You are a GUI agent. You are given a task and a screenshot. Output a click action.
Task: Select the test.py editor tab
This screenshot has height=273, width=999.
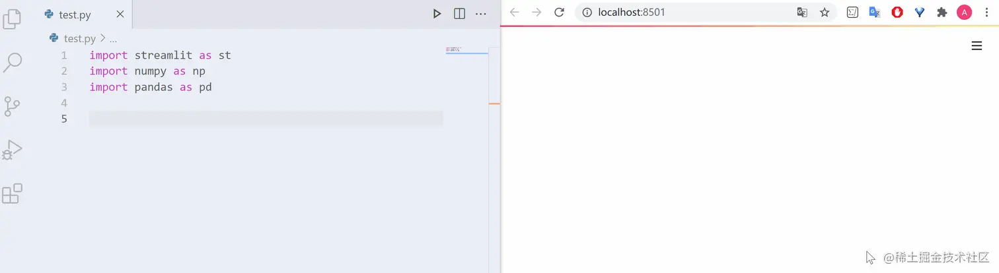click(x=84, y=15)
